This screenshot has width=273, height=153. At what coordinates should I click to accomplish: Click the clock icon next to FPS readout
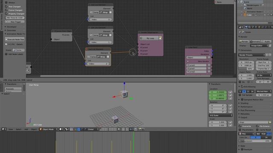6,44
